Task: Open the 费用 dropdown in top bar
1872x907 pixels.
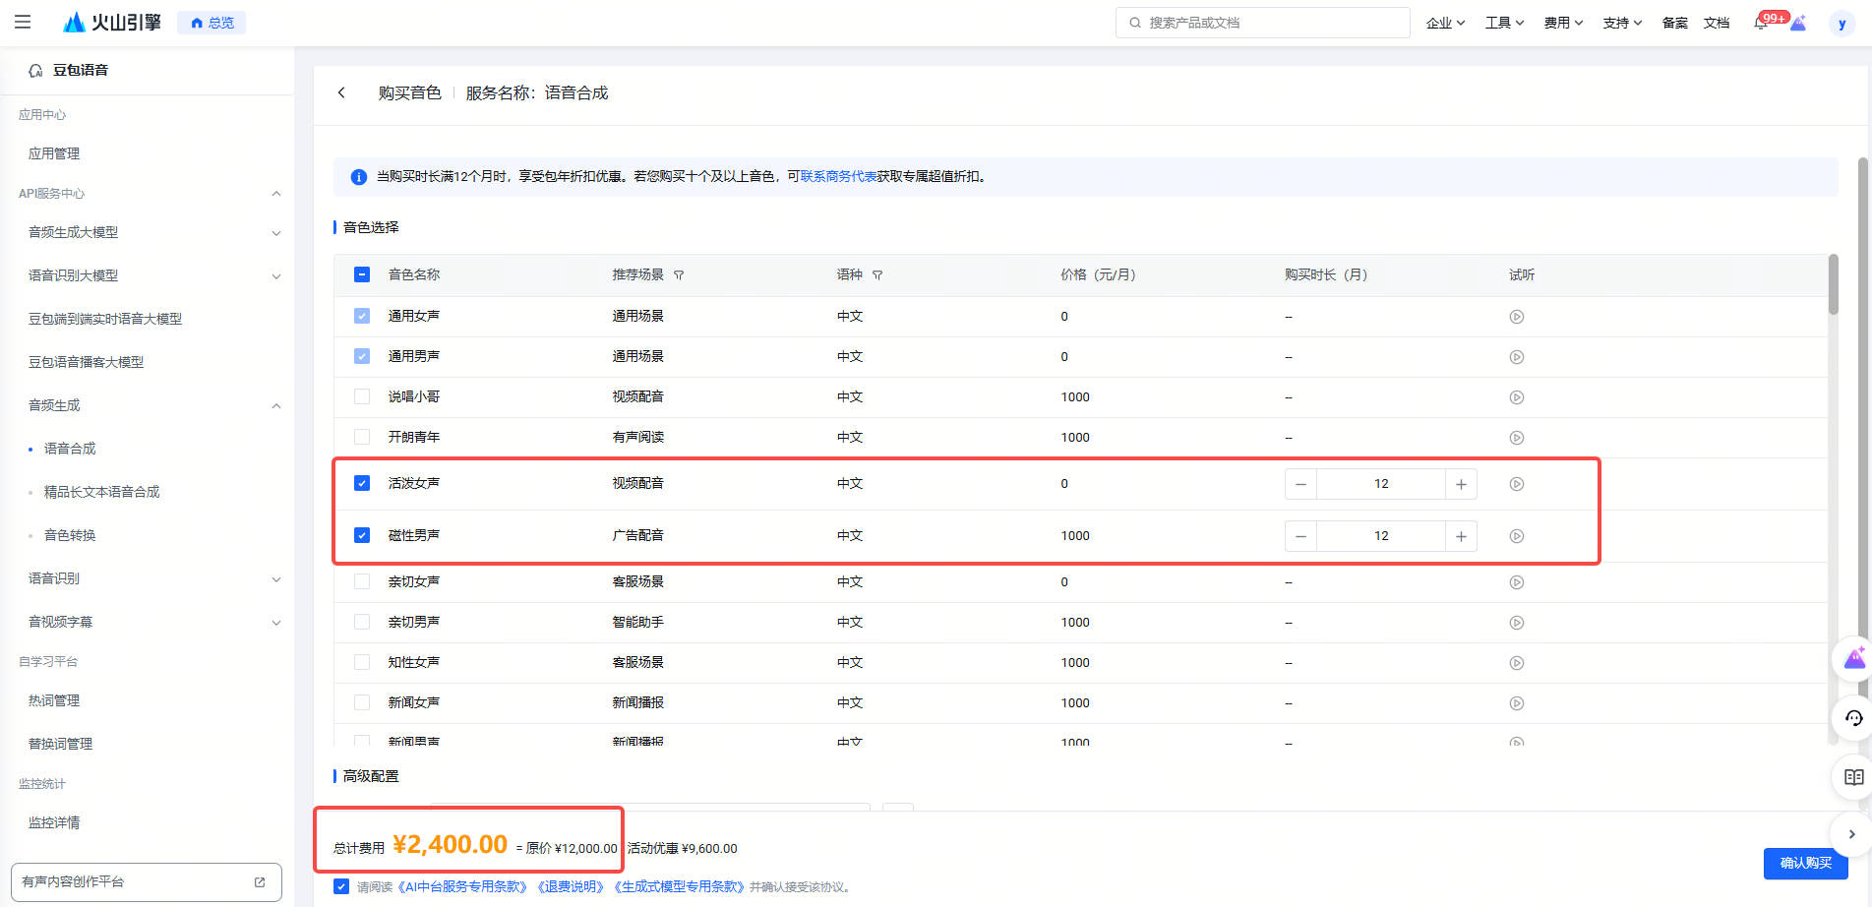Action: (1562, 23)
